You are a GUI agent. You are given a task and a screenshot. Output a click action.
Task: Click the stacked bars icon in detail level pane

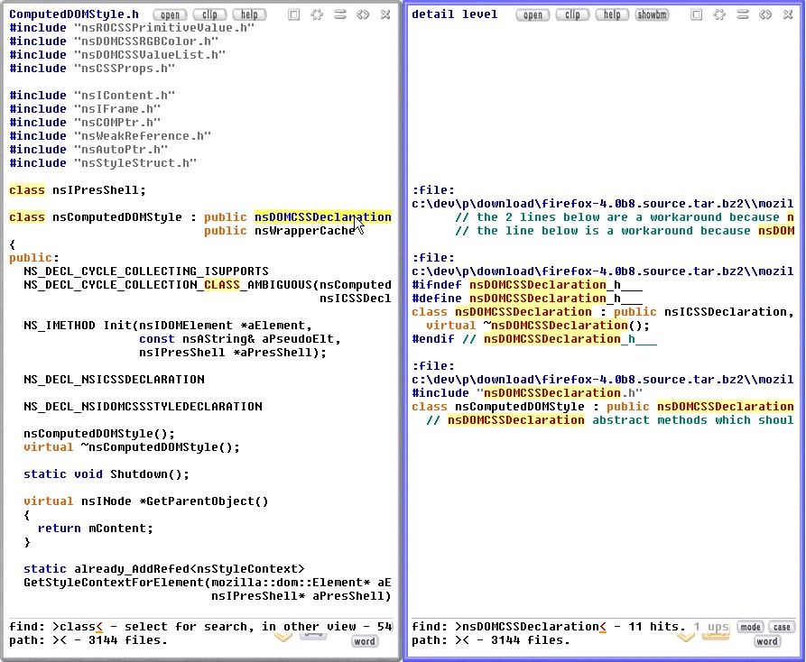click(x=743, y=14)
